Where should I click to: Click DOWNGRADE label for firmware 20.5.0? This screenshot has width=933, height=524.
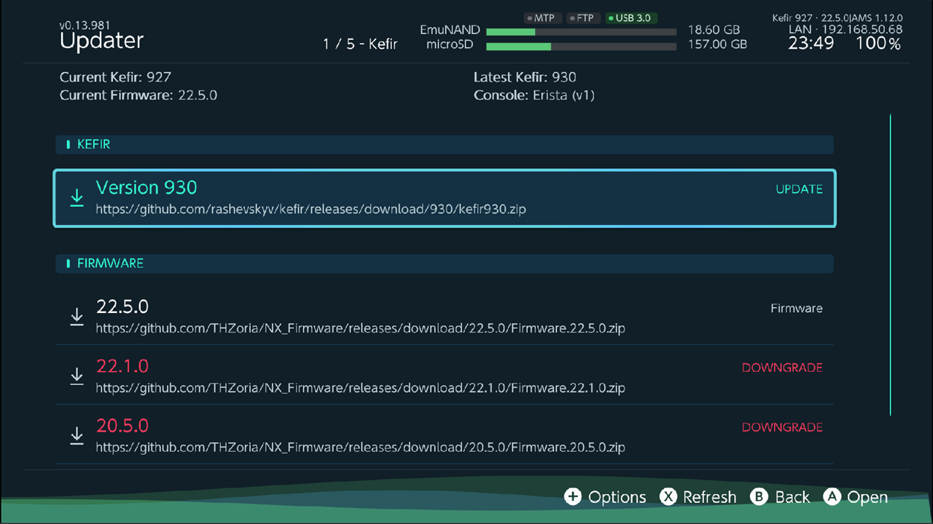tap(782, 427)
